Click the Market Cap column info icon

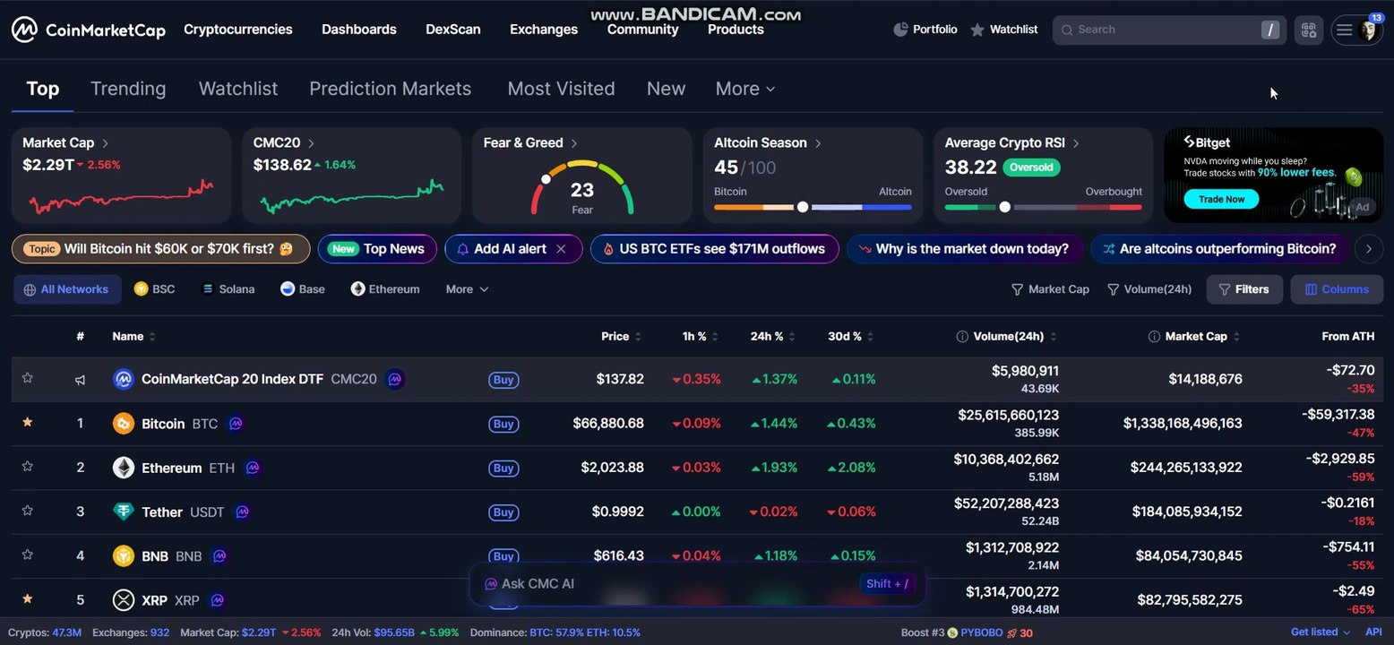click(1154, 337)
